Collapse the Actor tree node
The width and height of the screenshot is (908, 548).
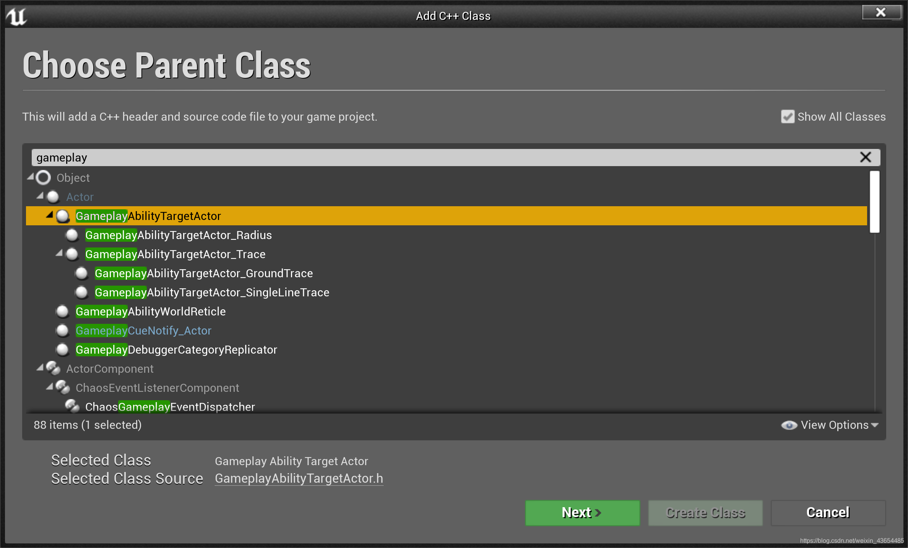[x=39, y=196]
